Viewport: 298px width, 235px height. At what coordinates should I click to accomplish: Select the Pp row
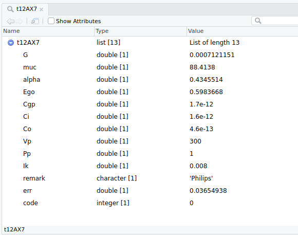point(150,154)
